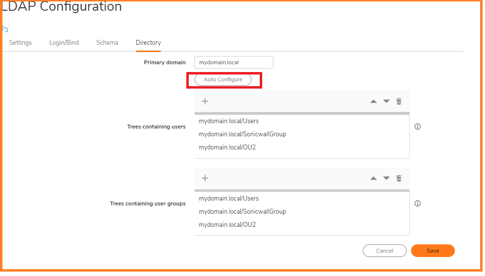Image resolution: width=485 pixels, height=276 pixels.
Task: Add a new entry to Trees containing user groups
Action: 205,178
